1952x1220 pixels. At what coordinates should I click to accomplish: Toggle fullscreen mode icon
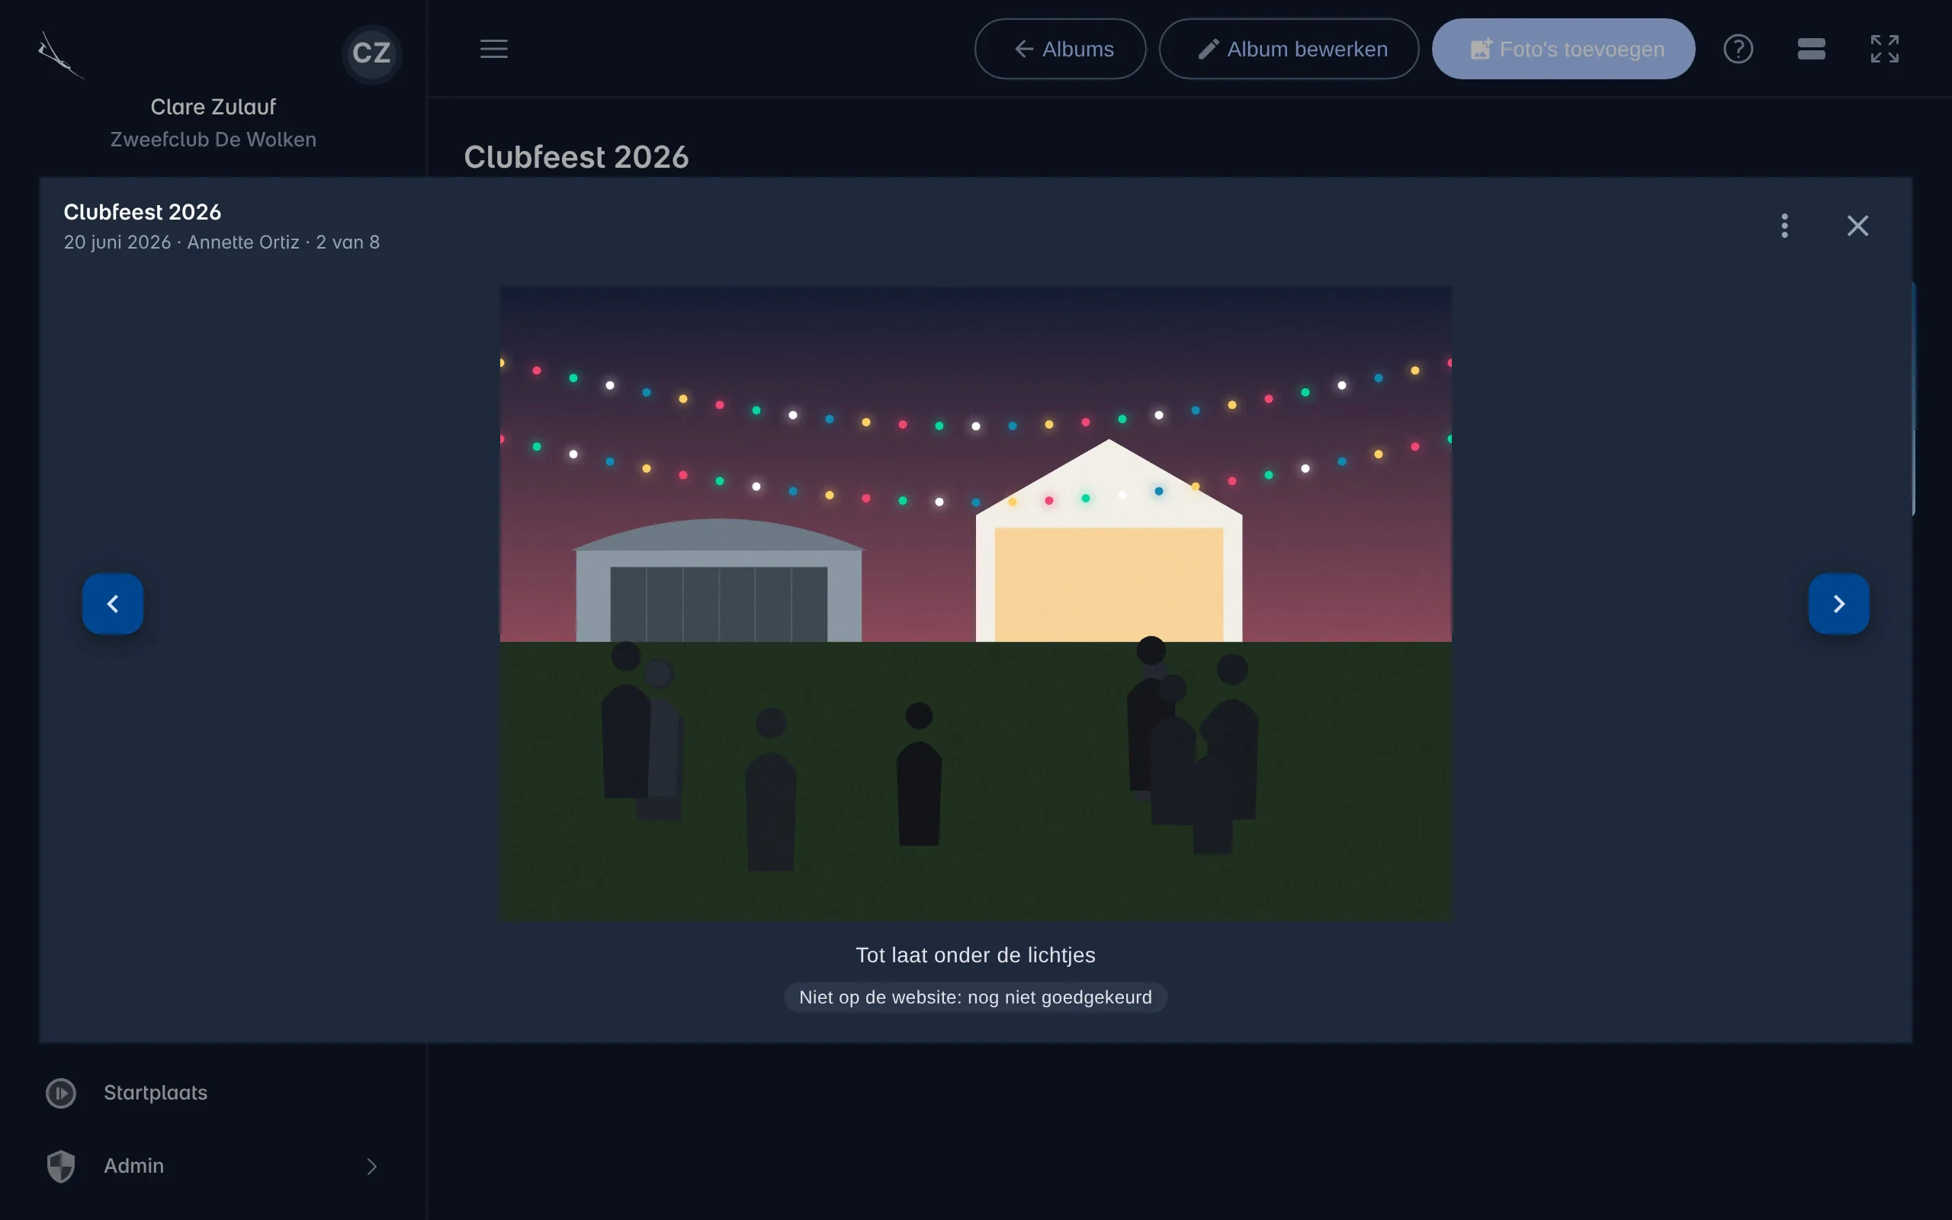coord(1884,50)
